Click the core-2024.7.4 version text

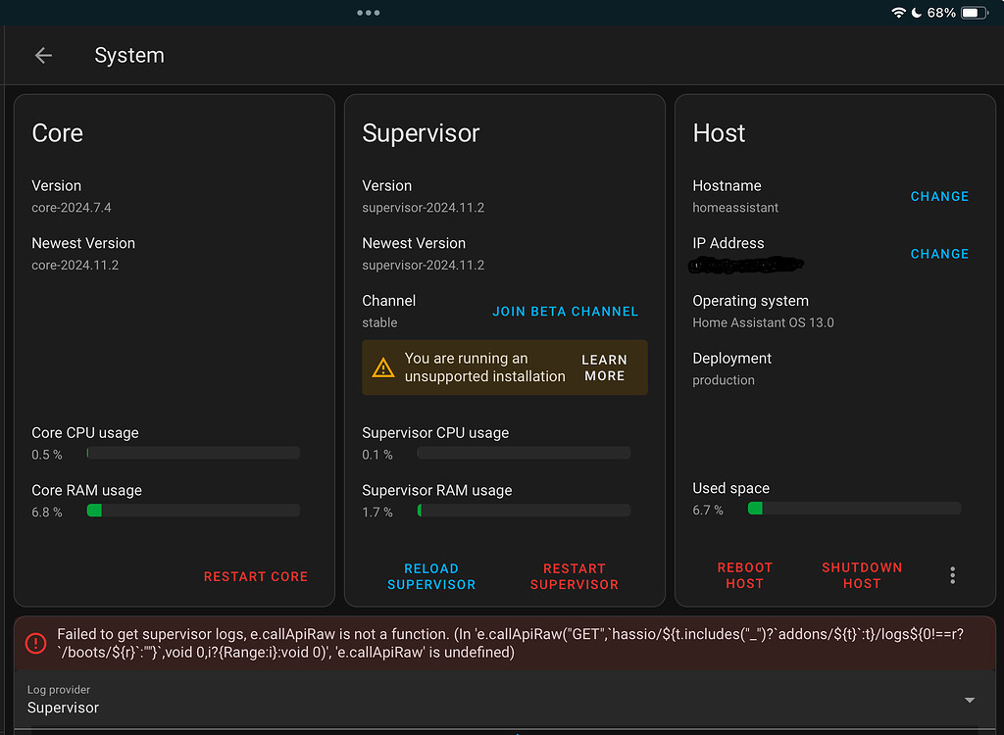click(71, 208)
